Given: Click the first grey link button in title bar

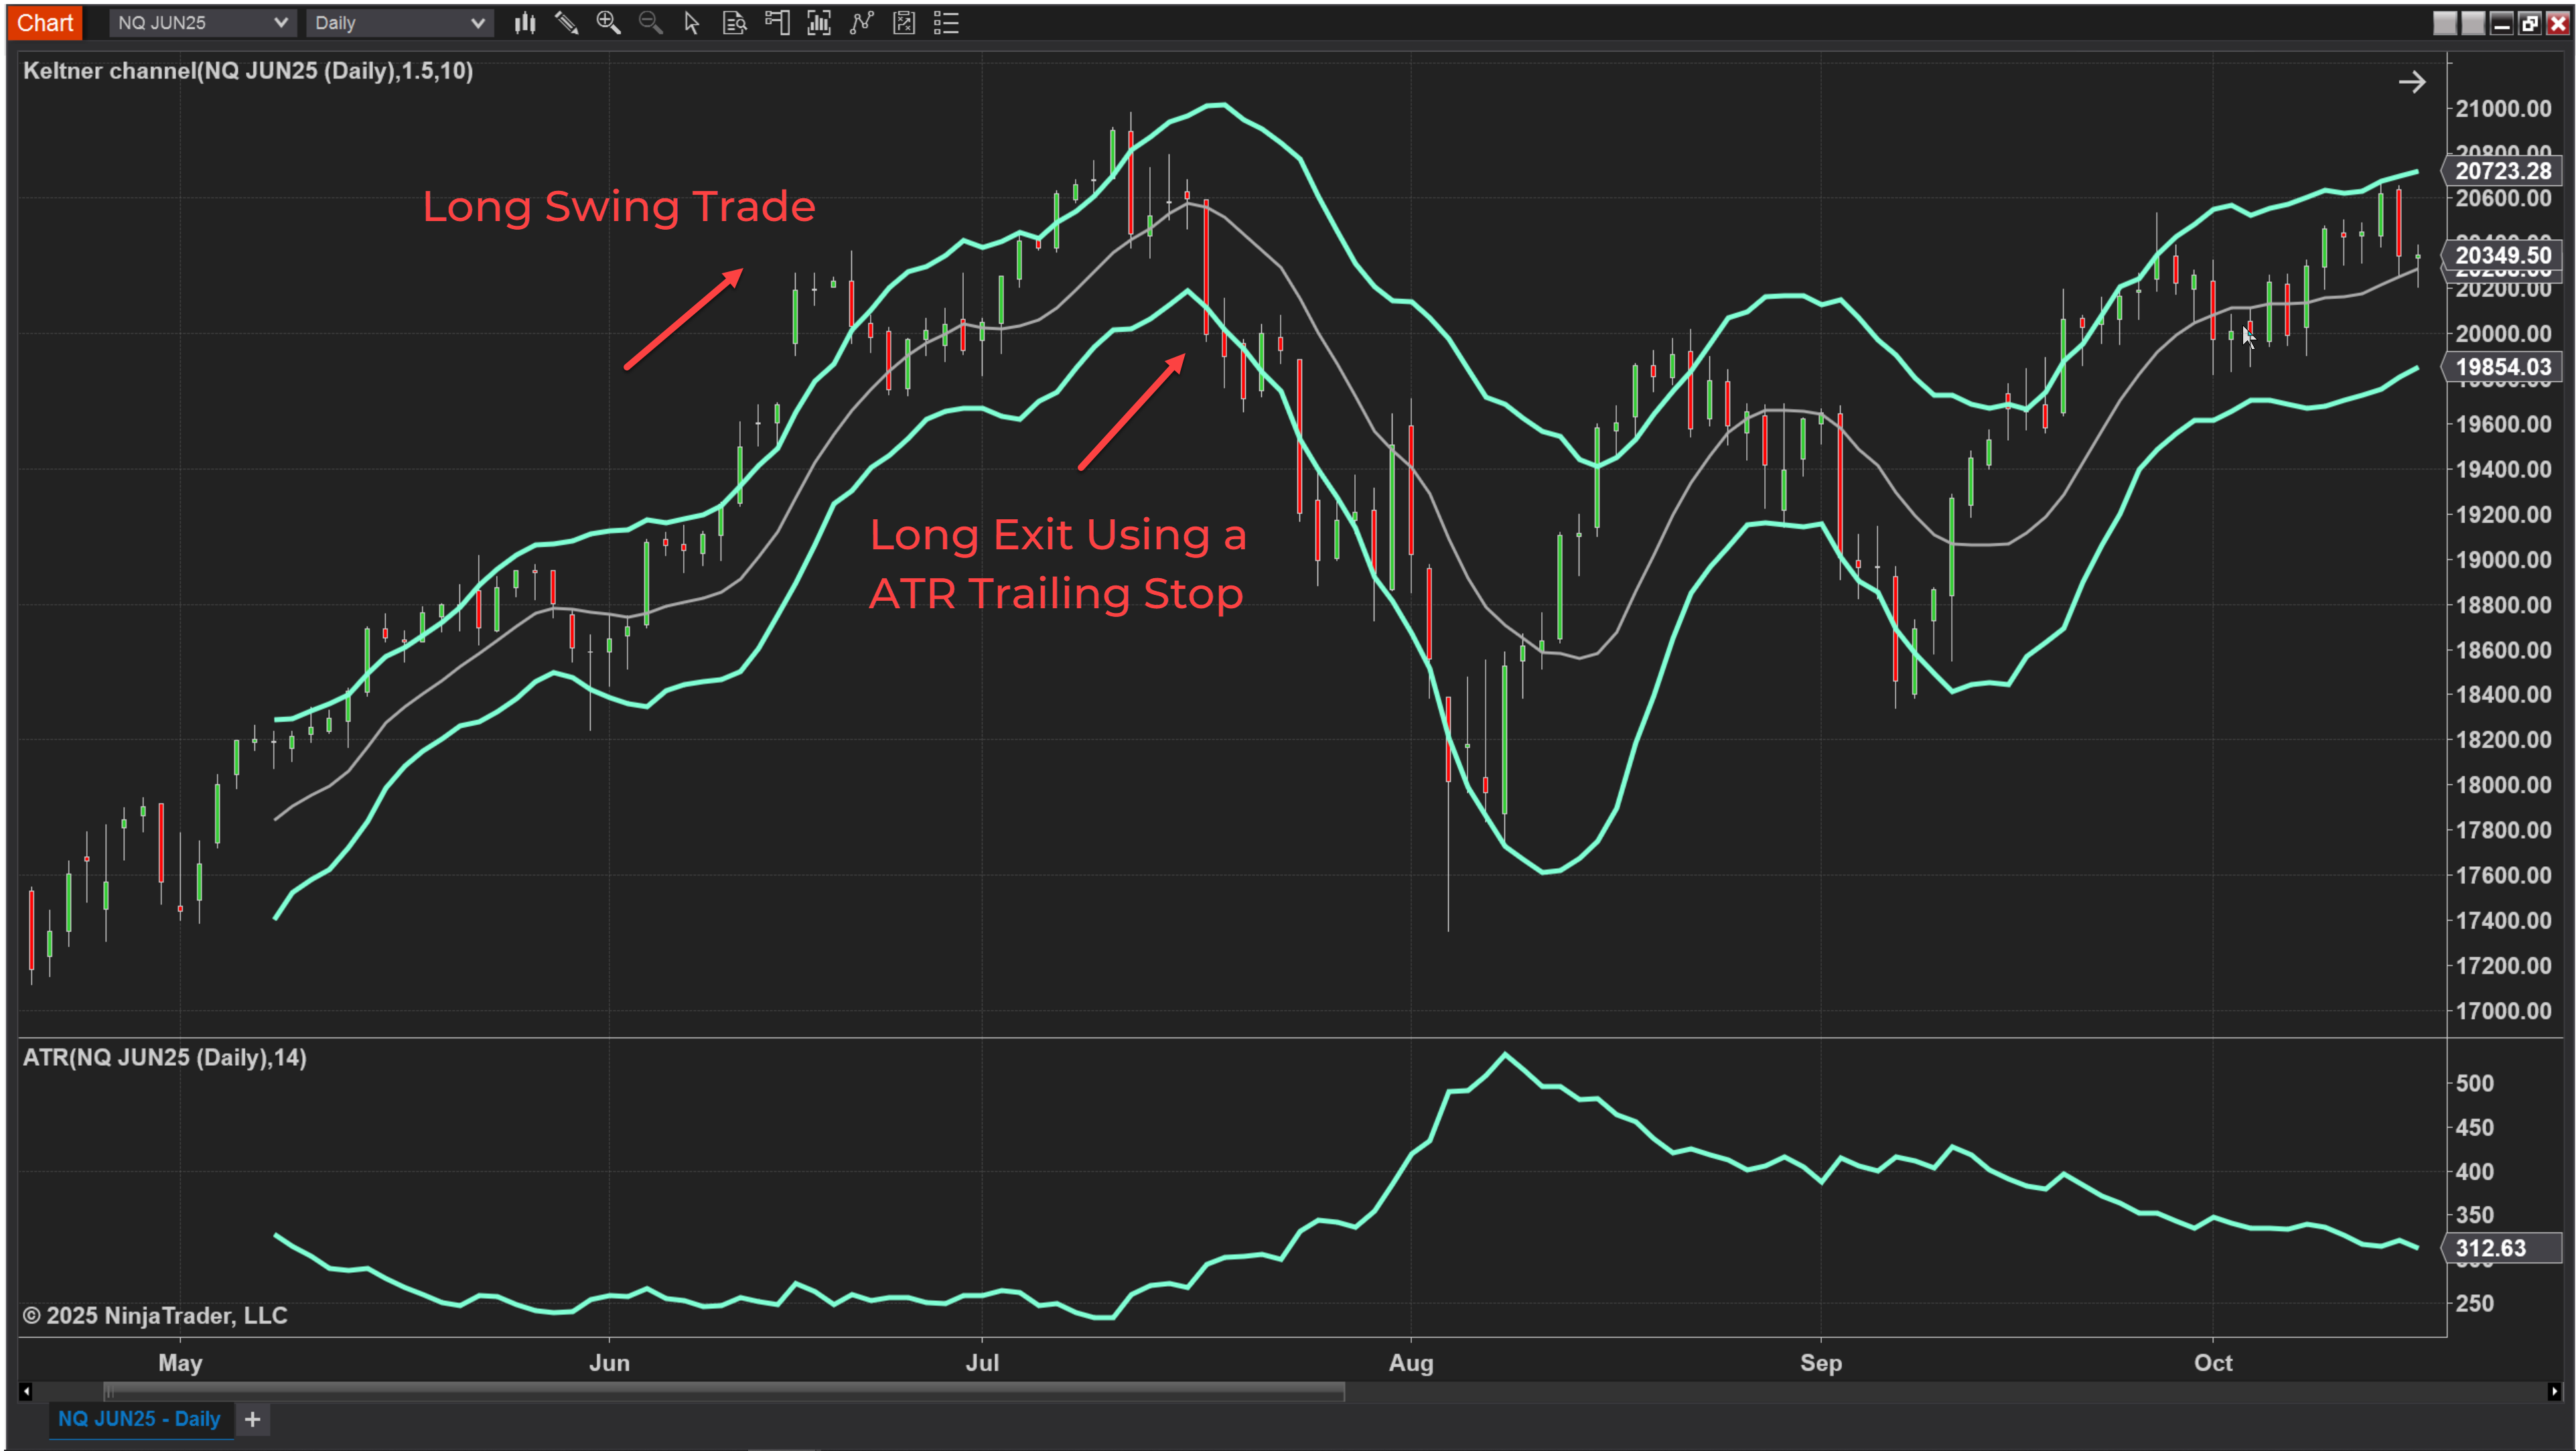Looking at the screenshot, I should pyautogui.click(x=2445, y=23).
